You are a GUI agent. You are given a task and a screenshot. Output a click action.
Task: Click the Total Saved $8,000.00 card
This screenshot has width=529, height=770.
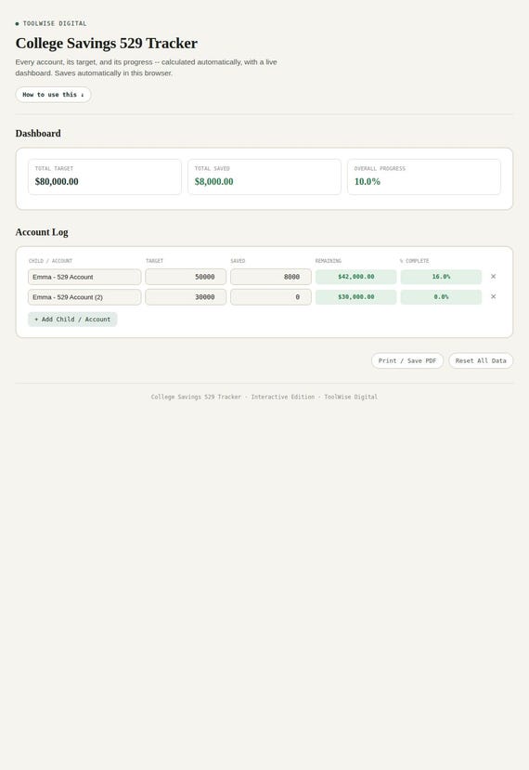pos(264,176)
